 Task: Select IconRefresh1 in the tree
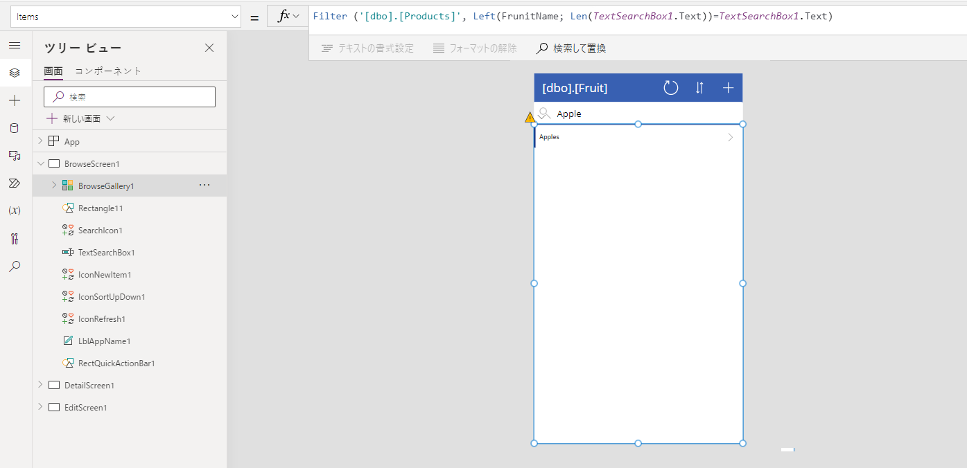[102, 318]
